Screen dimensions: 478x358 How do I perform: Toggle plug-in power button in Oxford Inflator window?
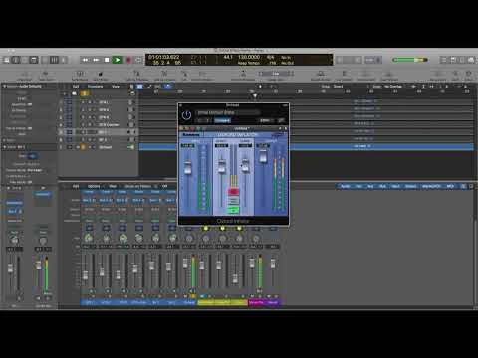click(x=186, y=115)
